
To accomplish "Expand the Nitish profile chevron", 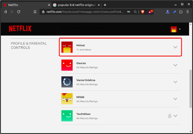I will click(175, 99).
